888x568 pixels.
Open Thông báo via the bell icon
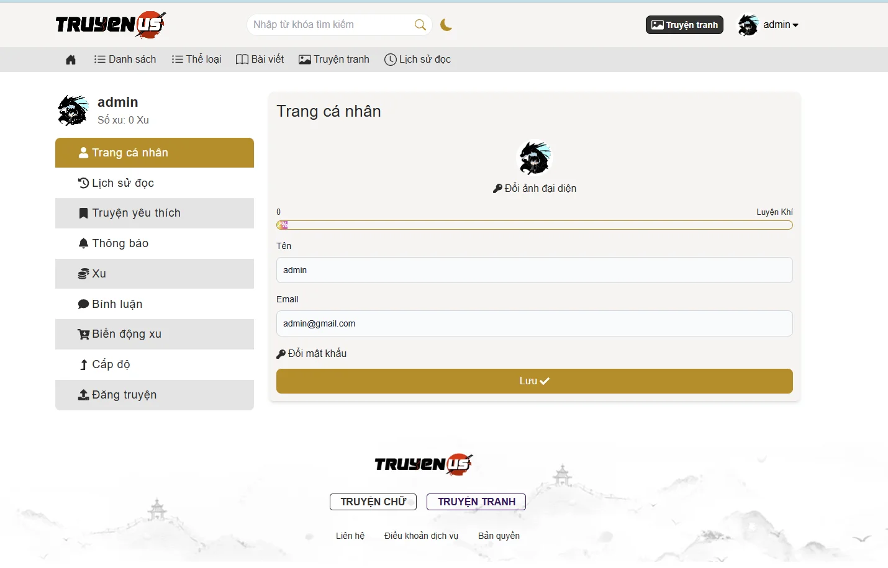pyautogui.click(x=84, y=243)
